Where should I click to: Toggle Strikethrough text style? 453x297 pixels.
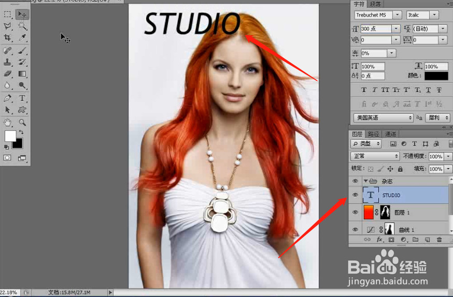click(439, 90)
